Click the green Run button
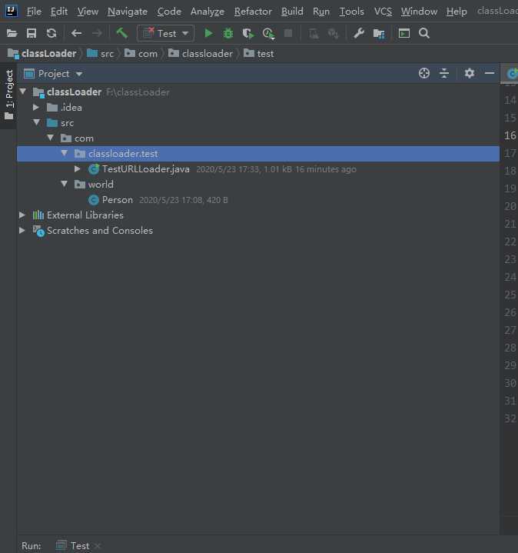Viewport: 518px width, 553px height. (208, 34)
